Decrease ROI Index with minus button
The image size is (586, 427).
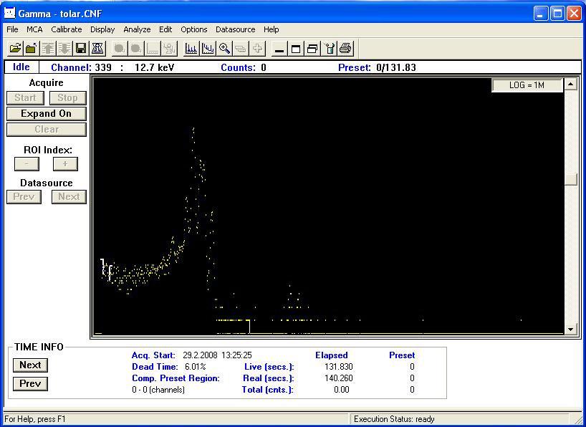pyautogui.click(x=27, y=164)
